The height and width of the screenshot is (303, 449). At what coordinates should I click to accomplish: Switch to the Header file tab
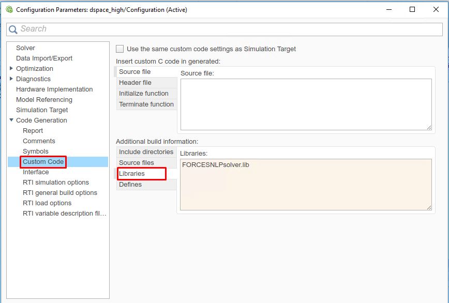pos(135,83)
